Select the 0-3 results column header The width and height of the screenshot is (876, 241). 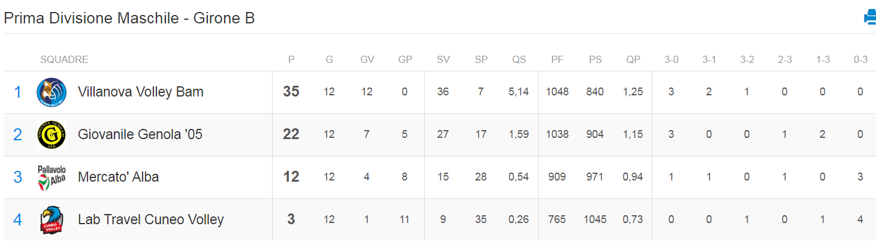pyautogui.click(x=860, y=59)
